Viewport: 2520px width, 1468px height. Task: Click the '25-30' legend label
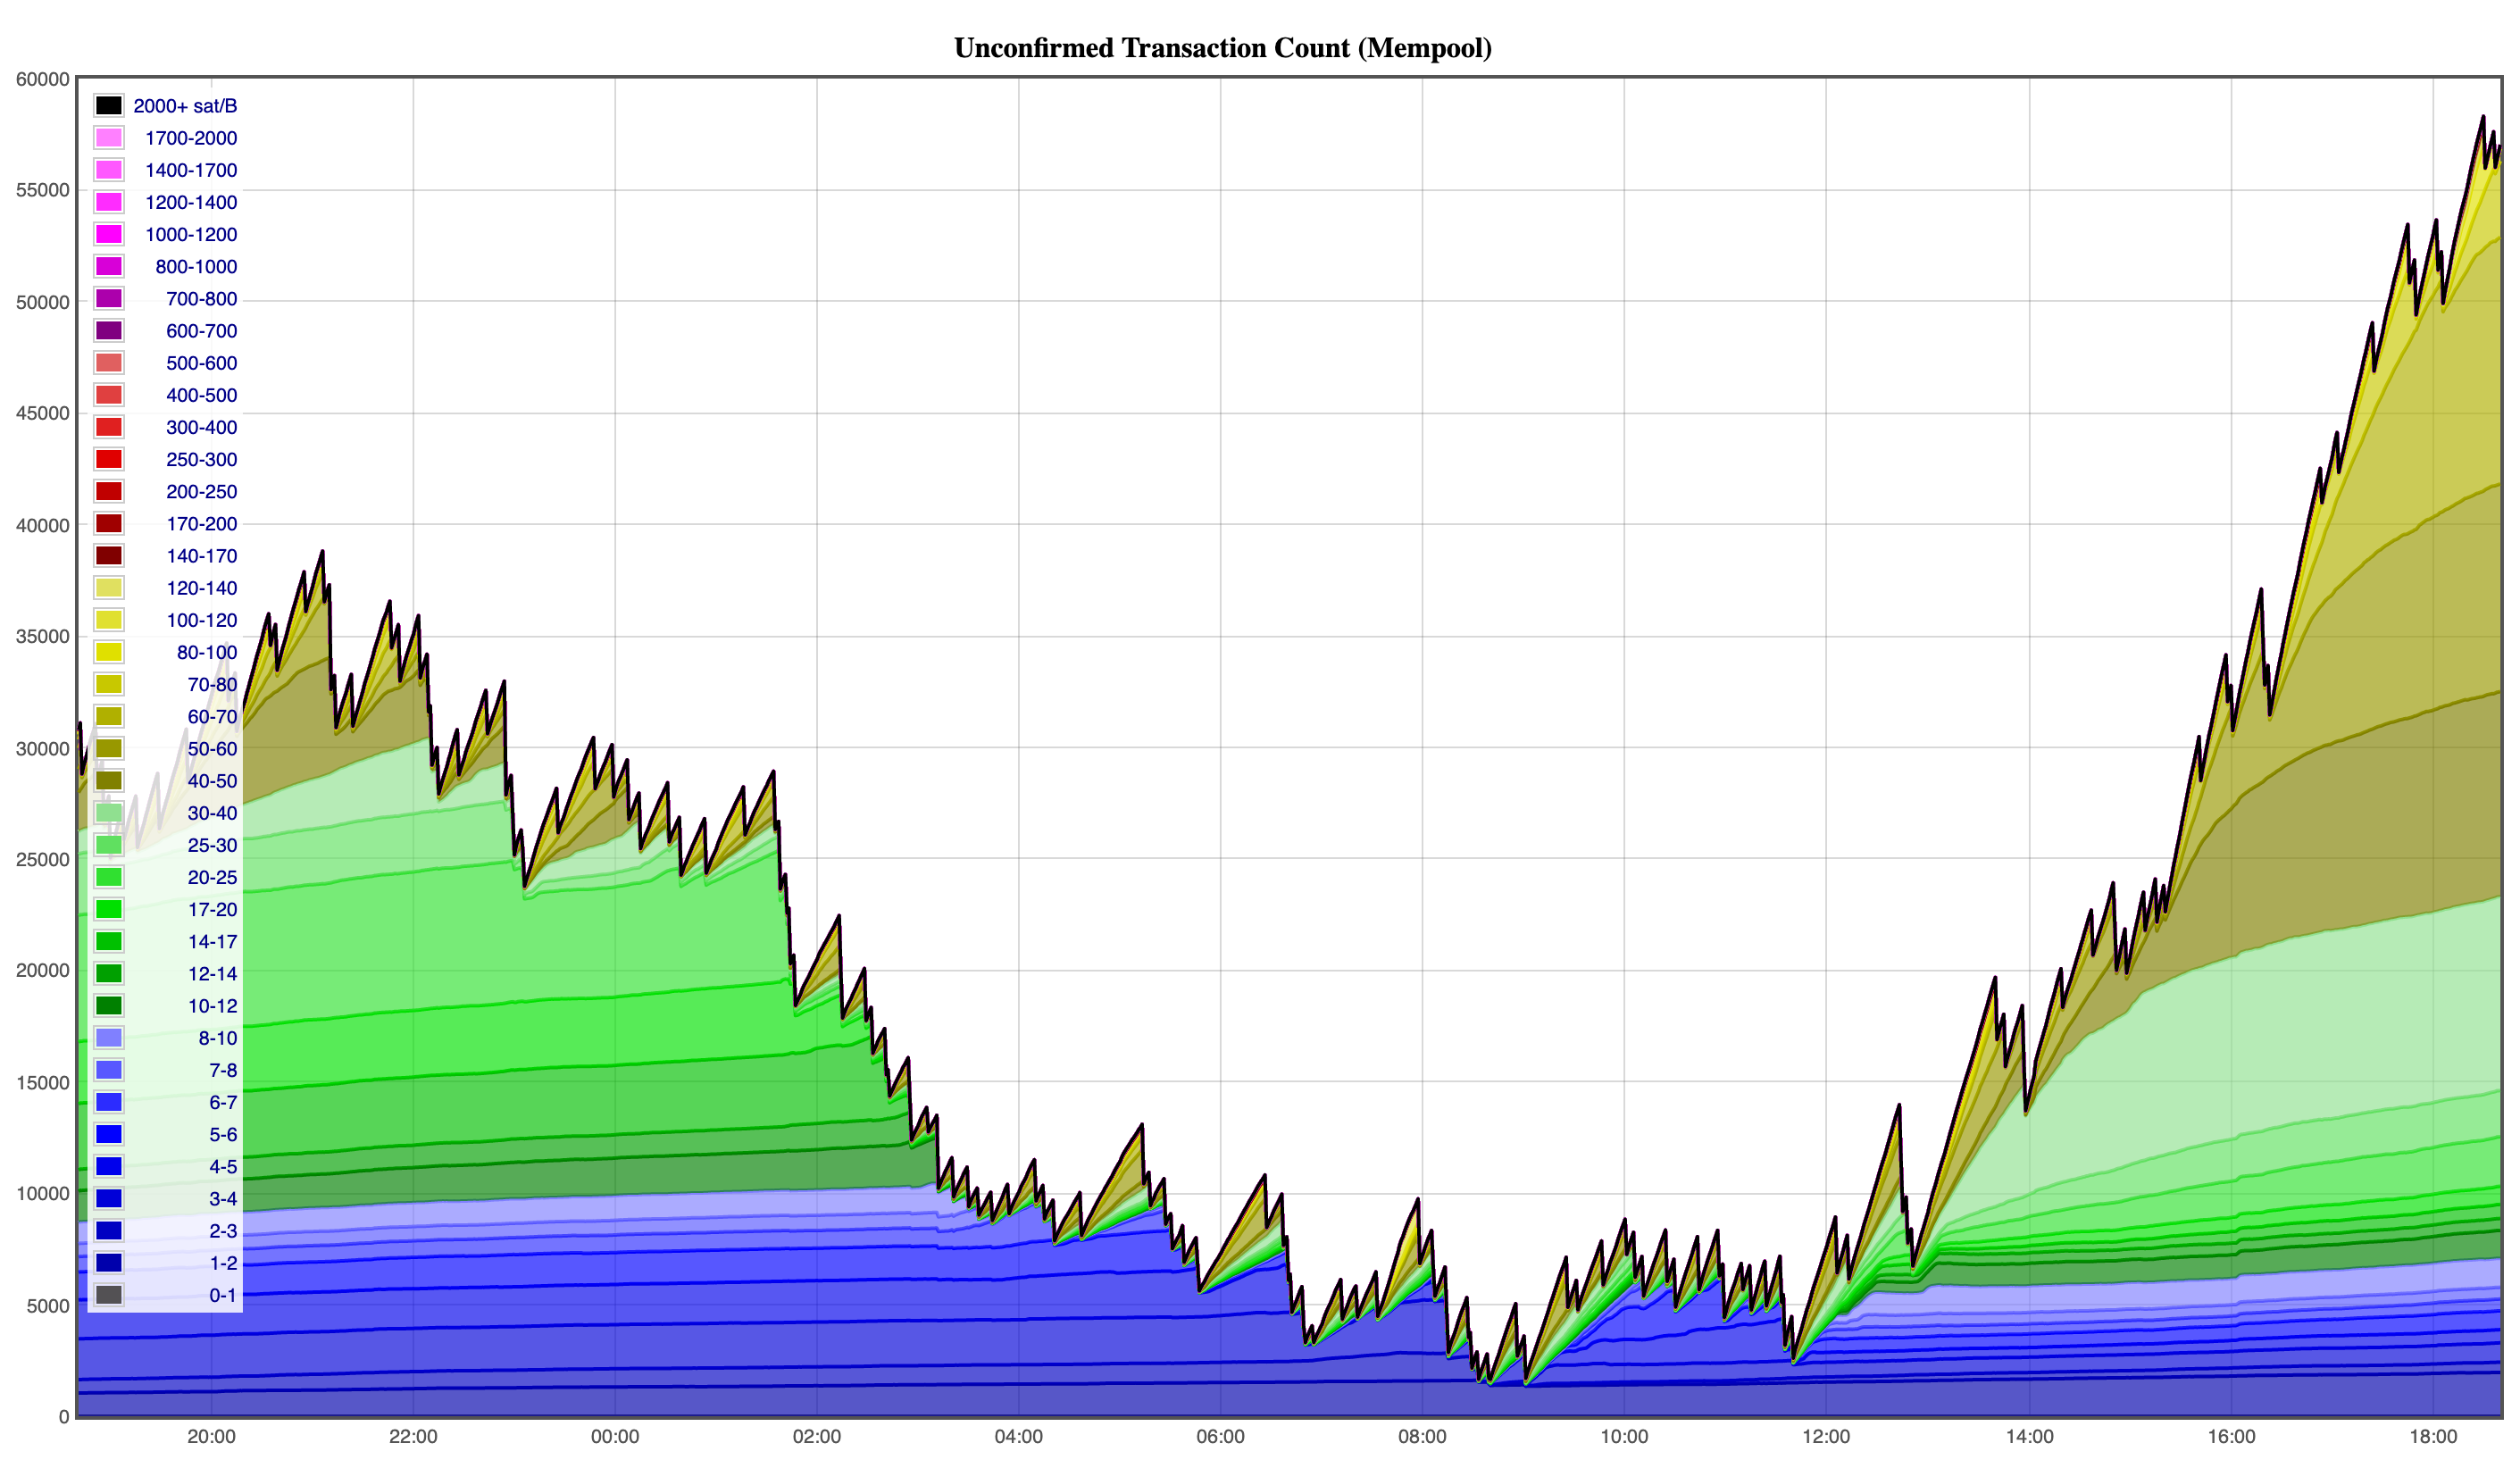(212, 845)
